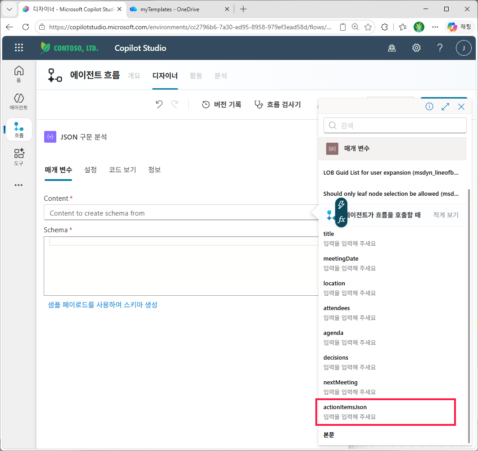Open the user account avatar J
Screen dimensions: 478x451
pos(464,48)
